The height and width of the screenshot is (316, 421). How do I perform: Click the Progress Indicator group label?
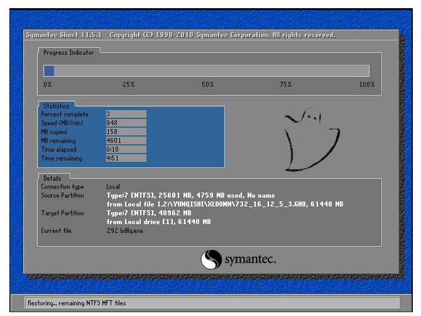pyautogui.click(x=68, y=53)
